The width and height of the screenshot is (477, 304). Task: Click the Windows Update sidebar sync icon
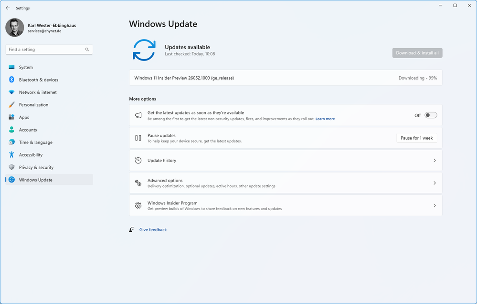[11, 180]
